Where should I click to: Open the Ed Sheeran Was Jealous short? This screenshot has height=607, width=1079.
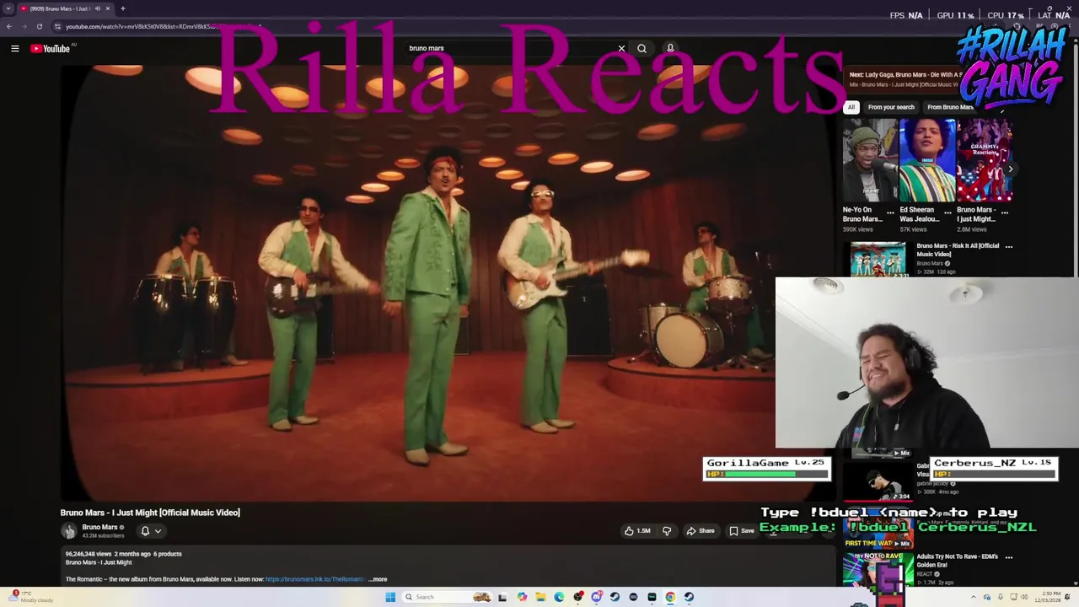[x=927, y=160]
